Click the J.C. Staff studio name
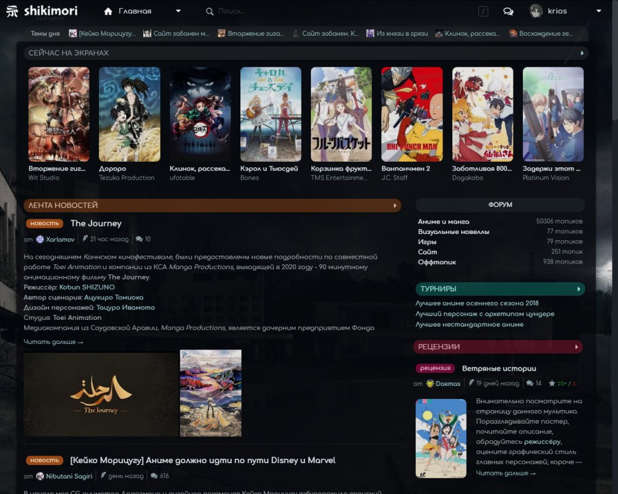The width and height of the screenshot is (618, 494). [x=394, y=178]
